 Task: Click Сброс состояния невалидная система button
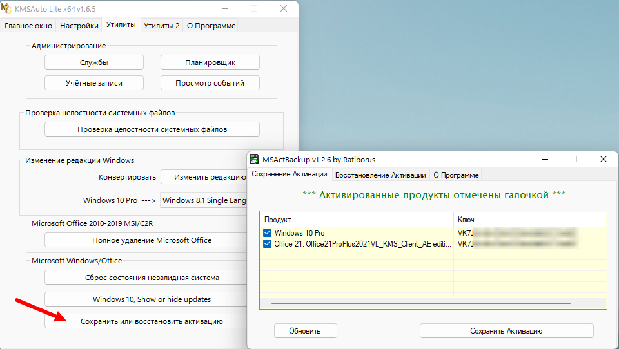(x=146, y=278)
